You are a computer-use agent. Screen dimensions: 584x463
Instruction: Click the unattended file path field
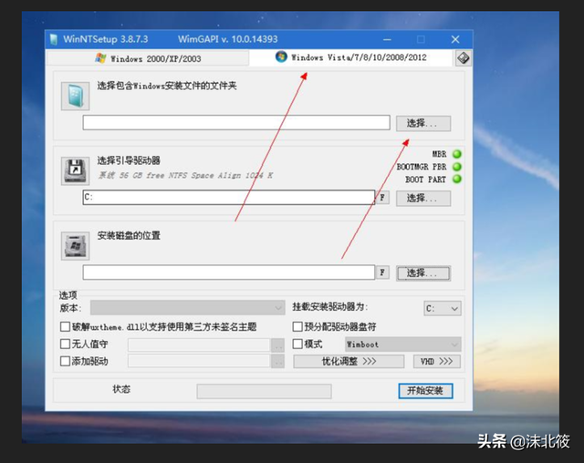click(199, 345)
